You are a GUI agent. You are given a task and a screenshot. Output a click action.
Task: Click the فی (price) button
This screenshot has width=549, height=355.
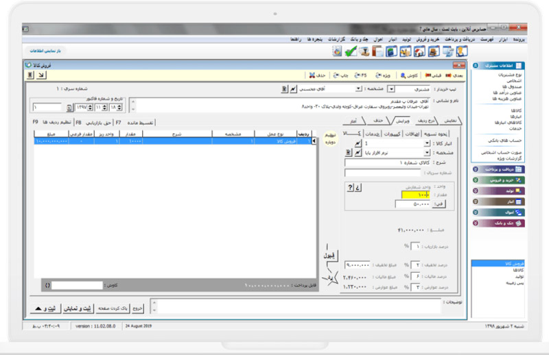439,204
